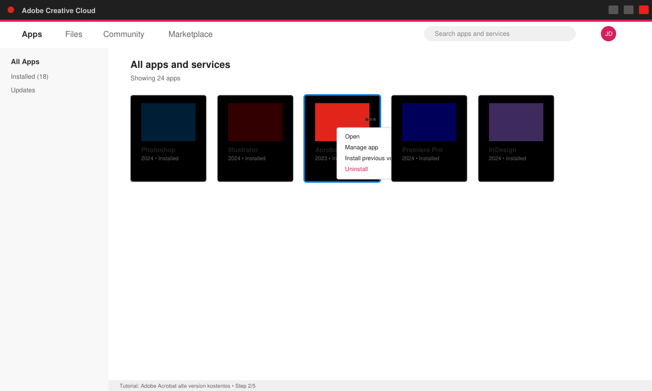Show Installed (18) apps list

(29, 77)
